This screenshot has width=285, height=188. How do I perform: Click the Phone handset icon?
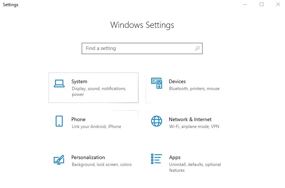coord(59,121)
